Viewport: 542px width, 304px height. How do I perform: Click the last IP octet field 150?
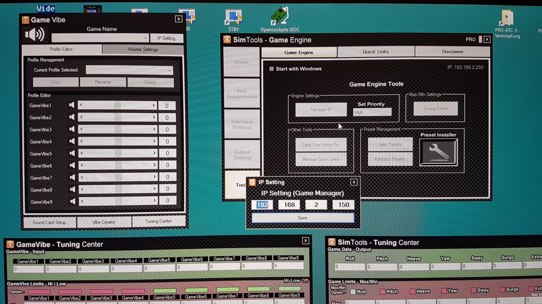coord(343,204)
